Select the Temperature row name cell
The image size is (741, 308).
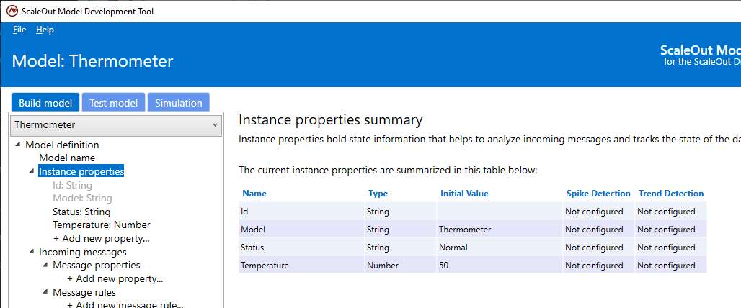click(x=301, y=265)
